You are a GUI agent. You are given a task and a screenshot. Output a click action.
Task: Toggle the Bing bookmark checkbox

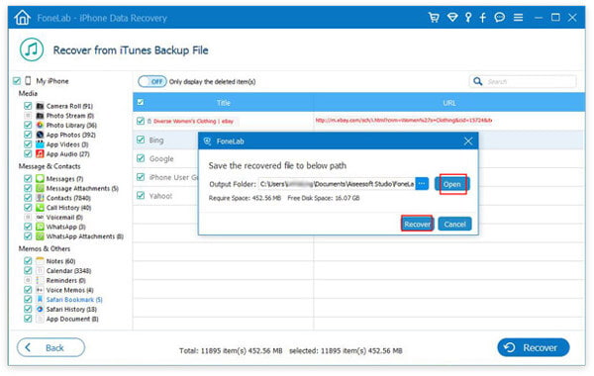141,140
